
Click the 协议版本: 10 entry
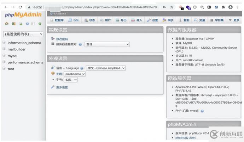click(184, 56)
